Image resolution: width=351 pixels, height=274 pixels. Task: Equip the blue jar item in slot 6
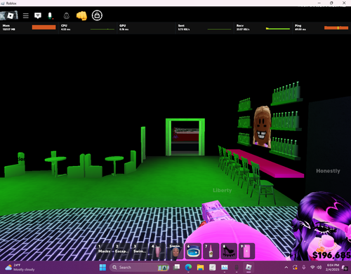pyautogui.click(x=193, y=251)
